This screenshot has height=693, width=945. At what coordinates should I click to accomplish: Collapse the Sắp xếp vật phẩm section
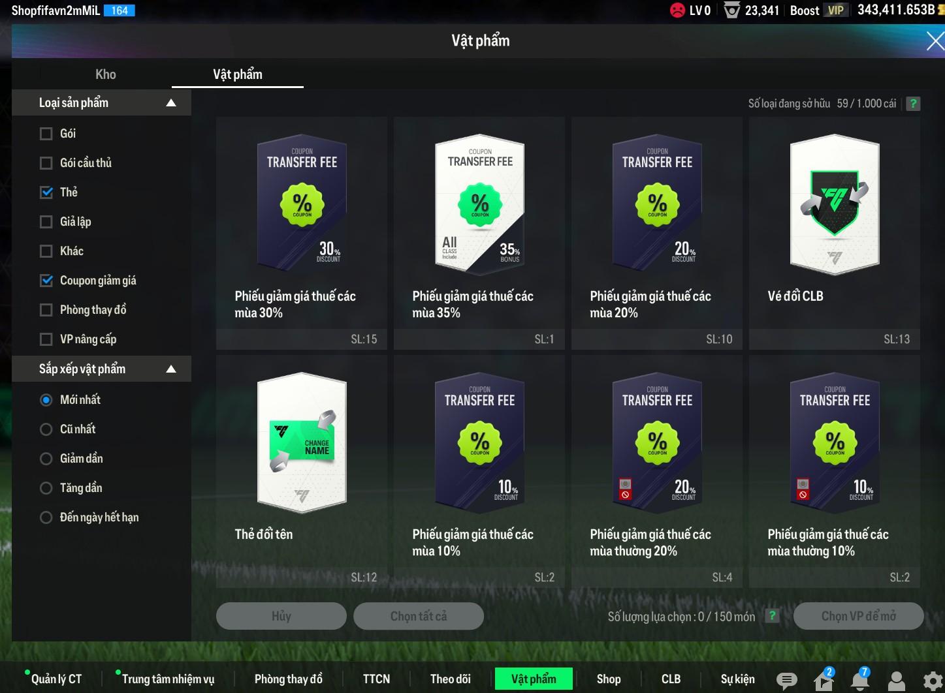tap(171, 369)
